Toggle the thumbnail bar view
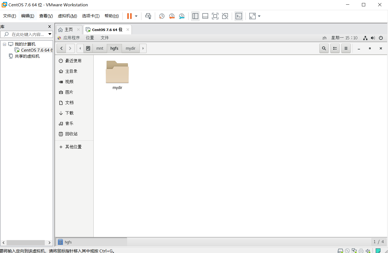Viewport: 388px width, 253px height. pyautogui.click(x=205, y=16)
